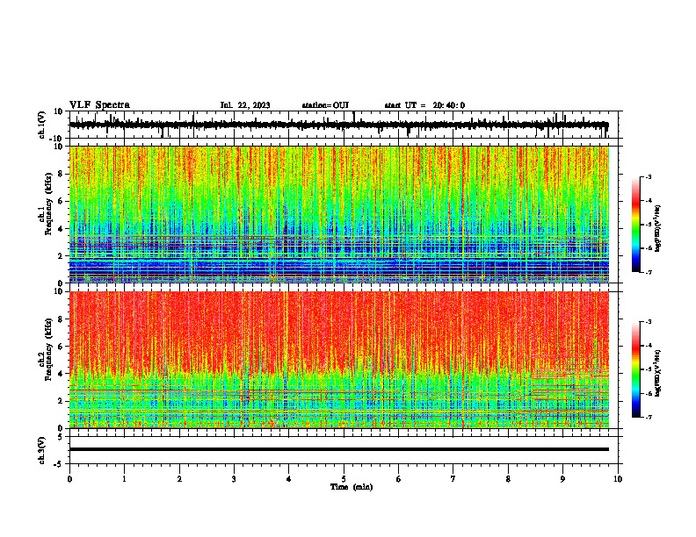This screenshot has width=696, height=537.
Task: Click the ch.2 spectrogram color scale bar
Action: (x=635, y=369)
